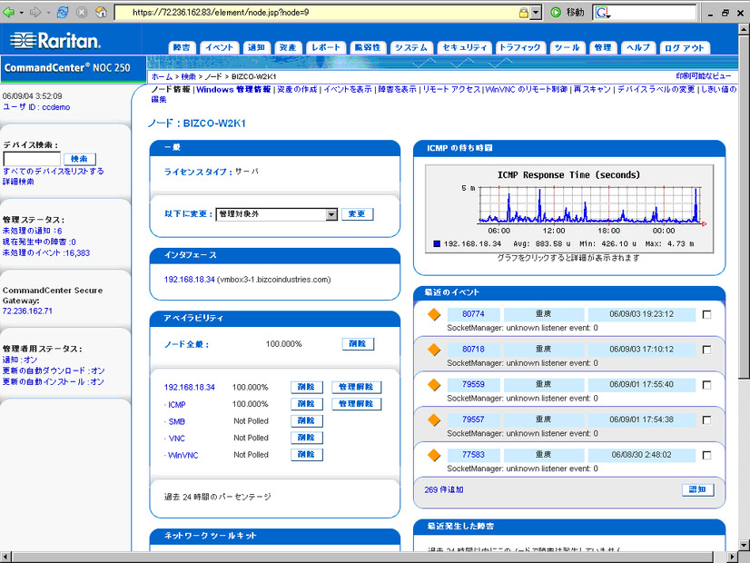Open the browser home page icon
This screenshot has width=750, height=563.
(101, 12)
